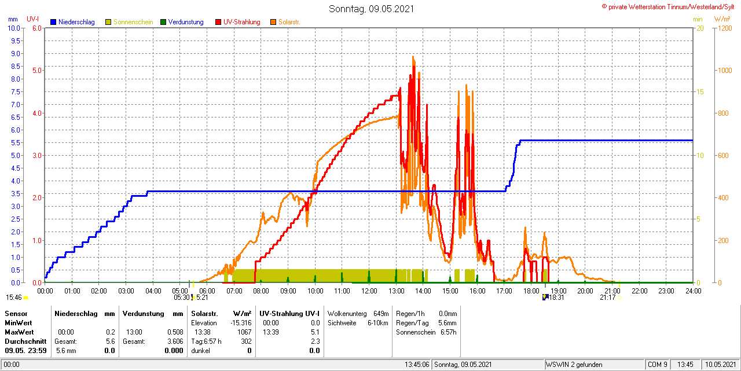Click the UV max value 5.1
Viewport: 741px width, 371px height.
pos(315,332)
